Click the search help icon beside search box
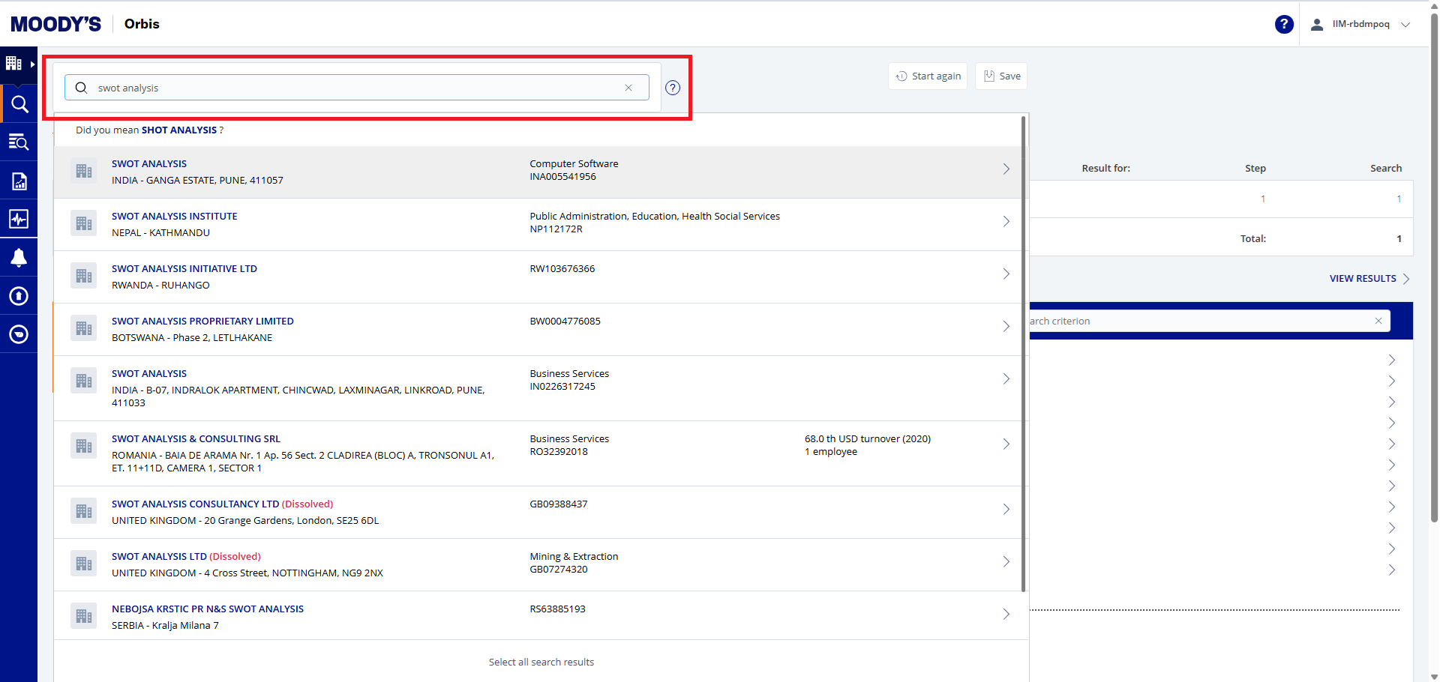Viewport: 1440px width, 682px height. click(x=673, y=88)
